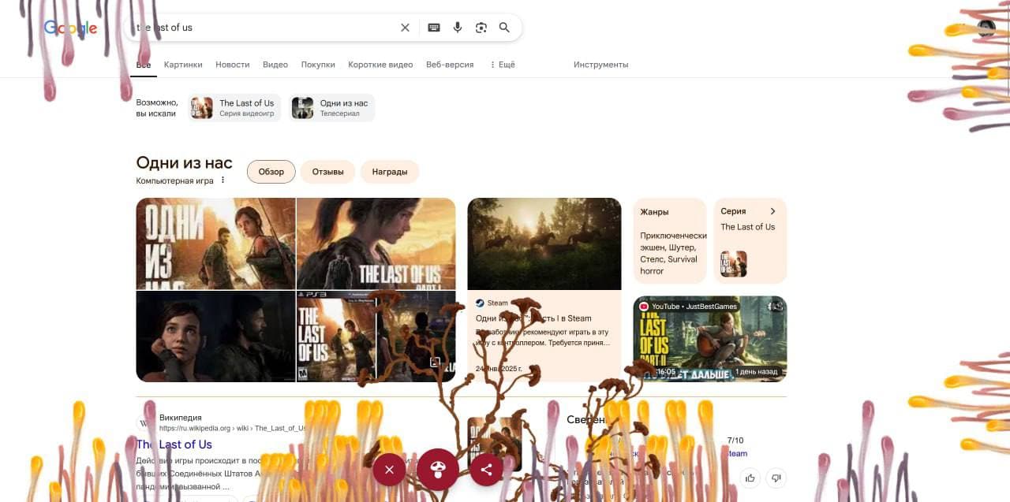Open Google Lens image search icon
This screenshot has width=1010, height=502.
point(481,28)
